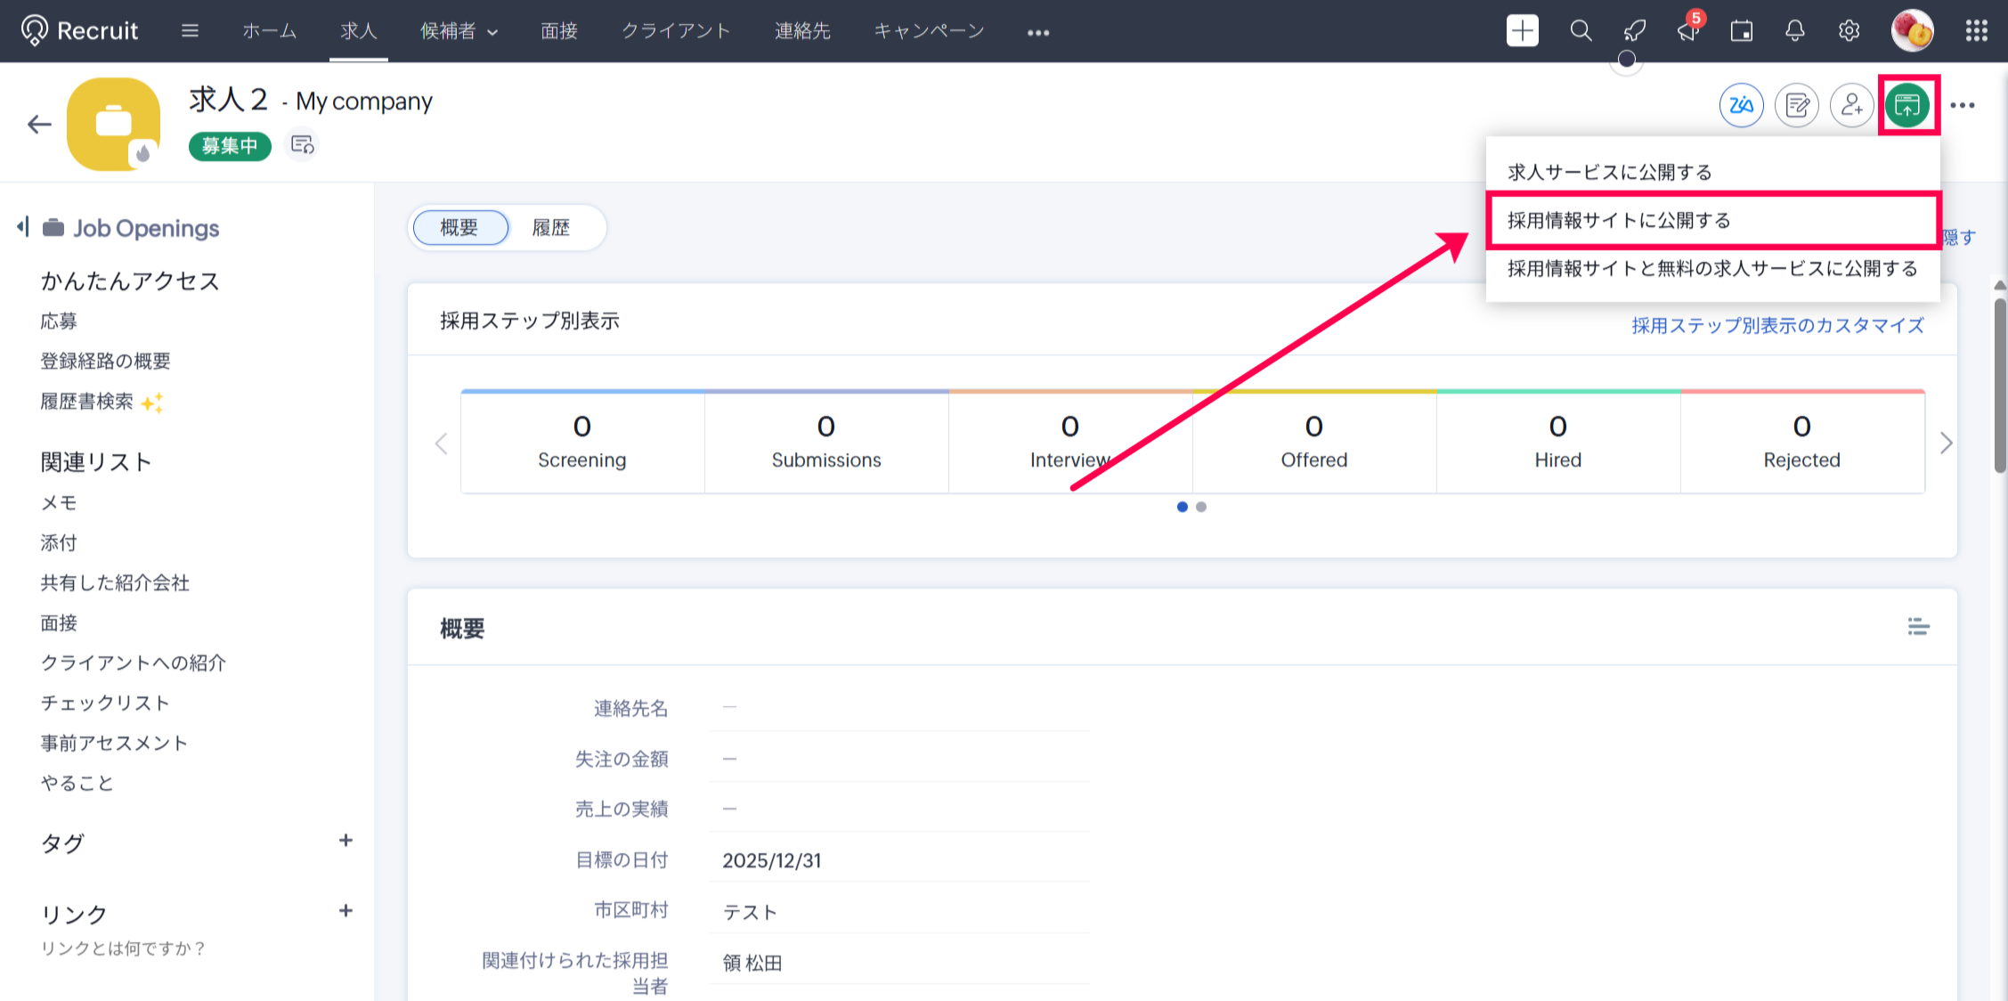This screenshot has width=2008, height=1001.
Task: Open the calendar icon in header
Action: pyautogui.click(x=1742, y=31)
